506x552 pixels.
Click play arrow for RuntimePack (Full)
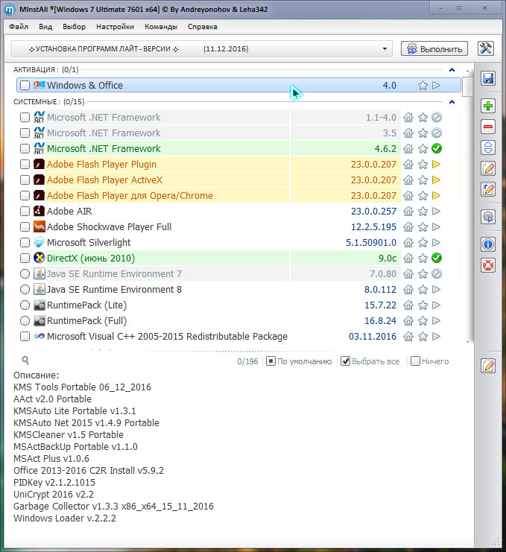[x=436, y=321]
